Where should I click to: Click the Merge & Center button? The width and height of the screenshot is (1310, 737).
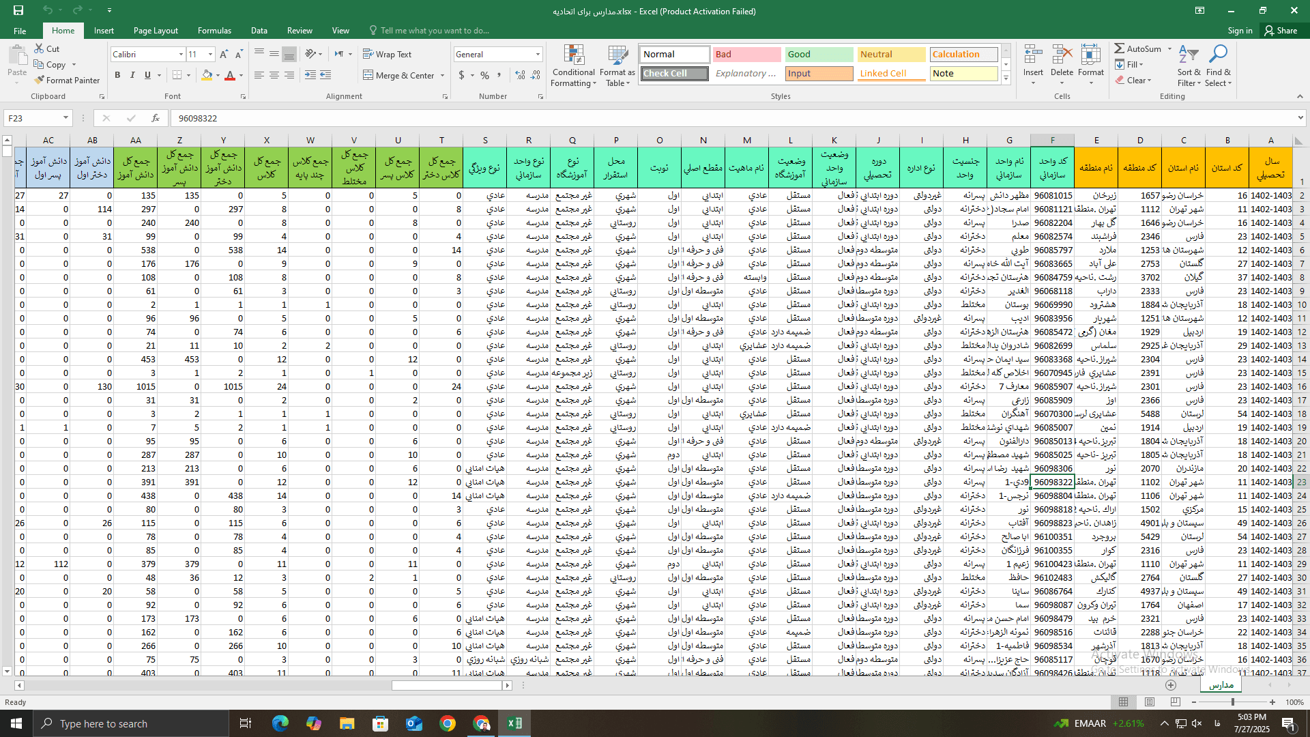point(399,75)
